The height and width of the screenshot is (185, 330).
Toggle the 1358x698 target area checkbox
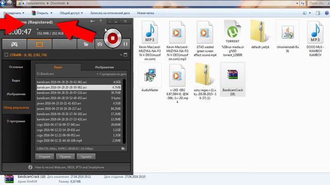click(6, 55)
